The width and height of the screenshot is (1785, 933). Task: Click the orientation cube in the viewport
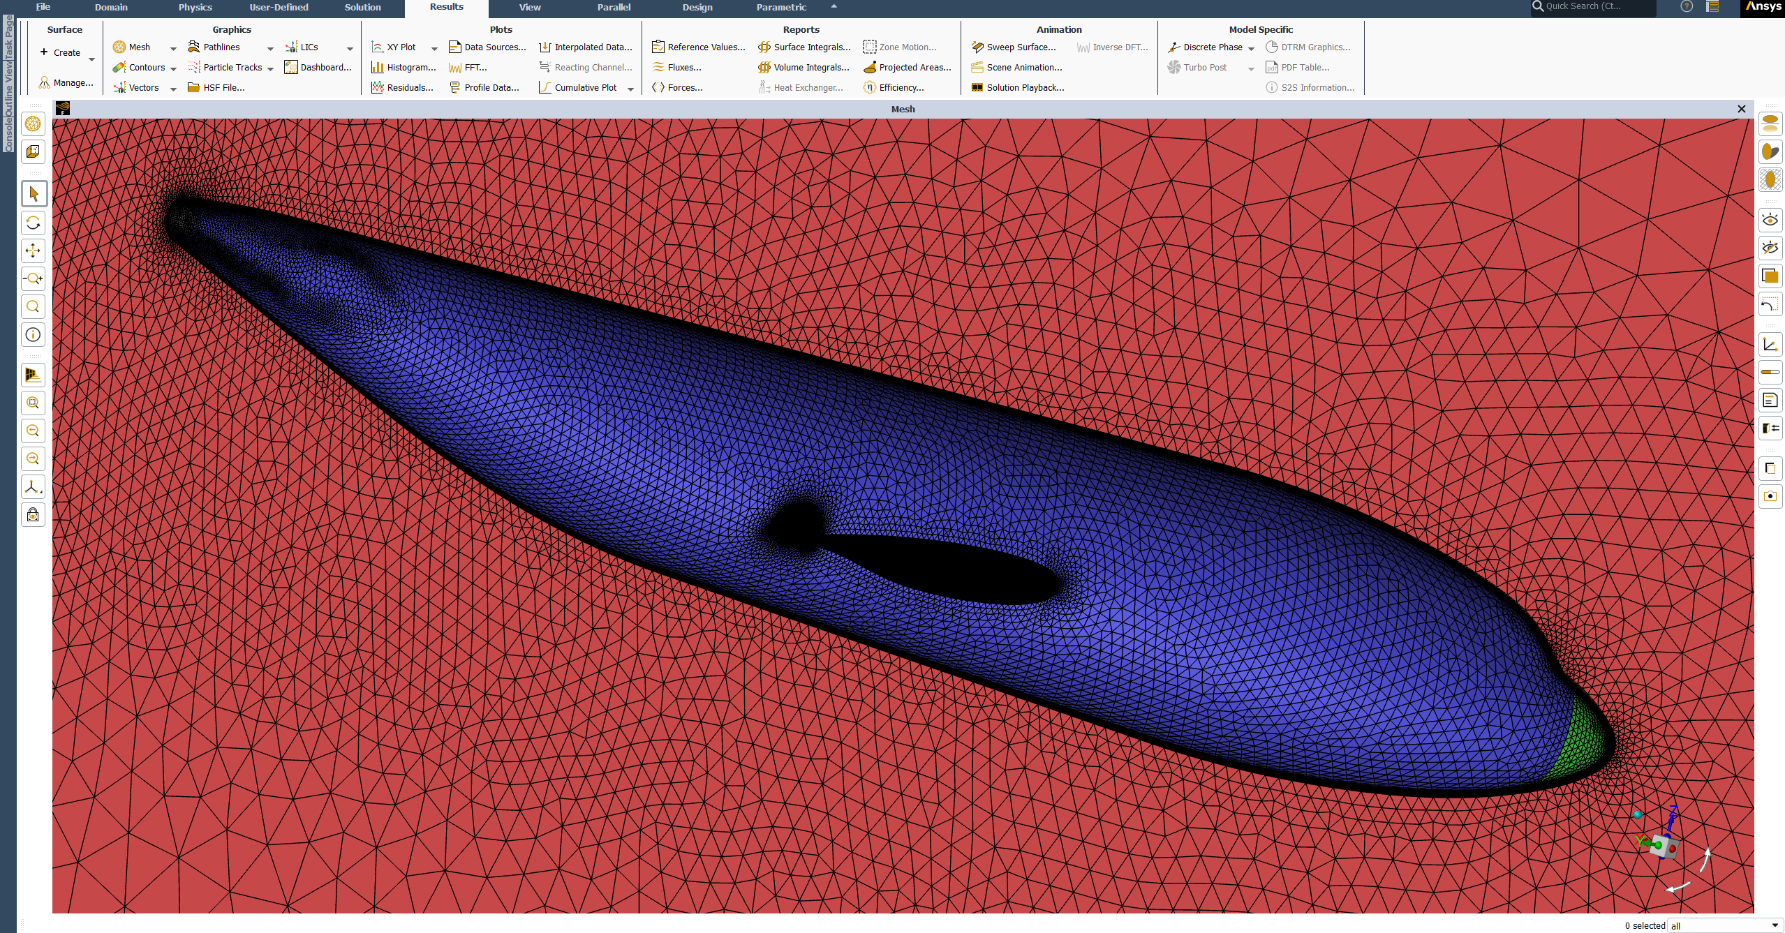(1663, 847)
